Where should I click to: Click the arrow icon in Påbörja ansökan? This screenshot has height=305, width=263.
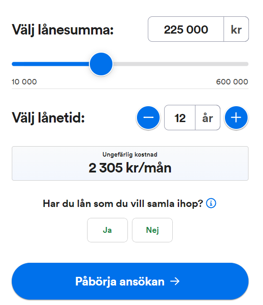tap(175, 281)
